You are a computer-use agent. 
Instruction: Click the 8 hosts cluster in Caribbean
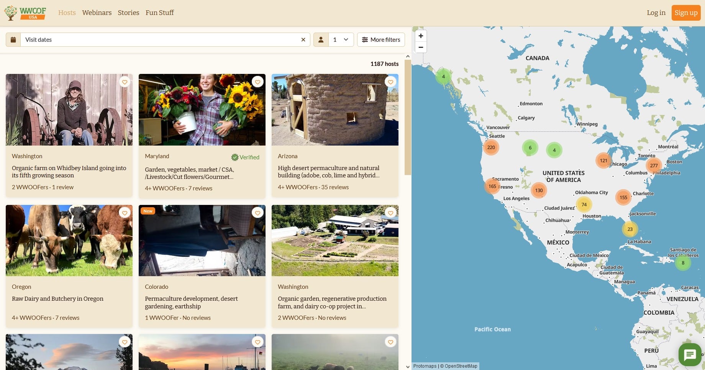pyautogui.click(x=683, y=263)
